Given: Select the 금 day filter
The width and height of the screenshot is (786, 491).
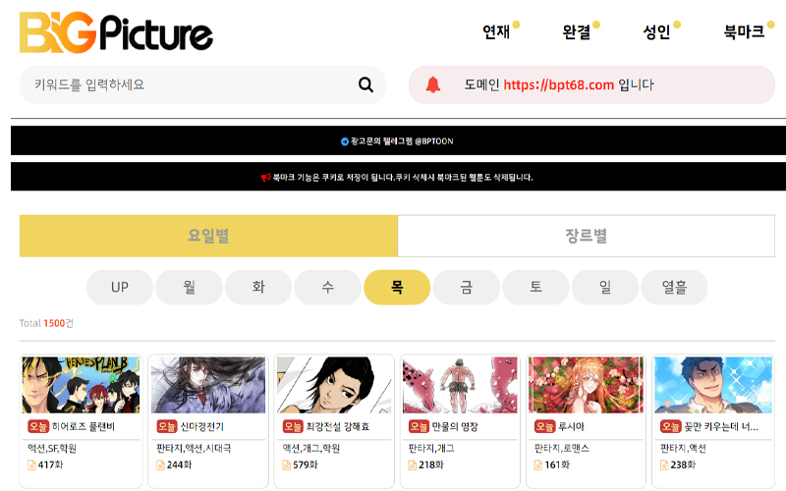Looking at the screenshot, I should point(466,287).
